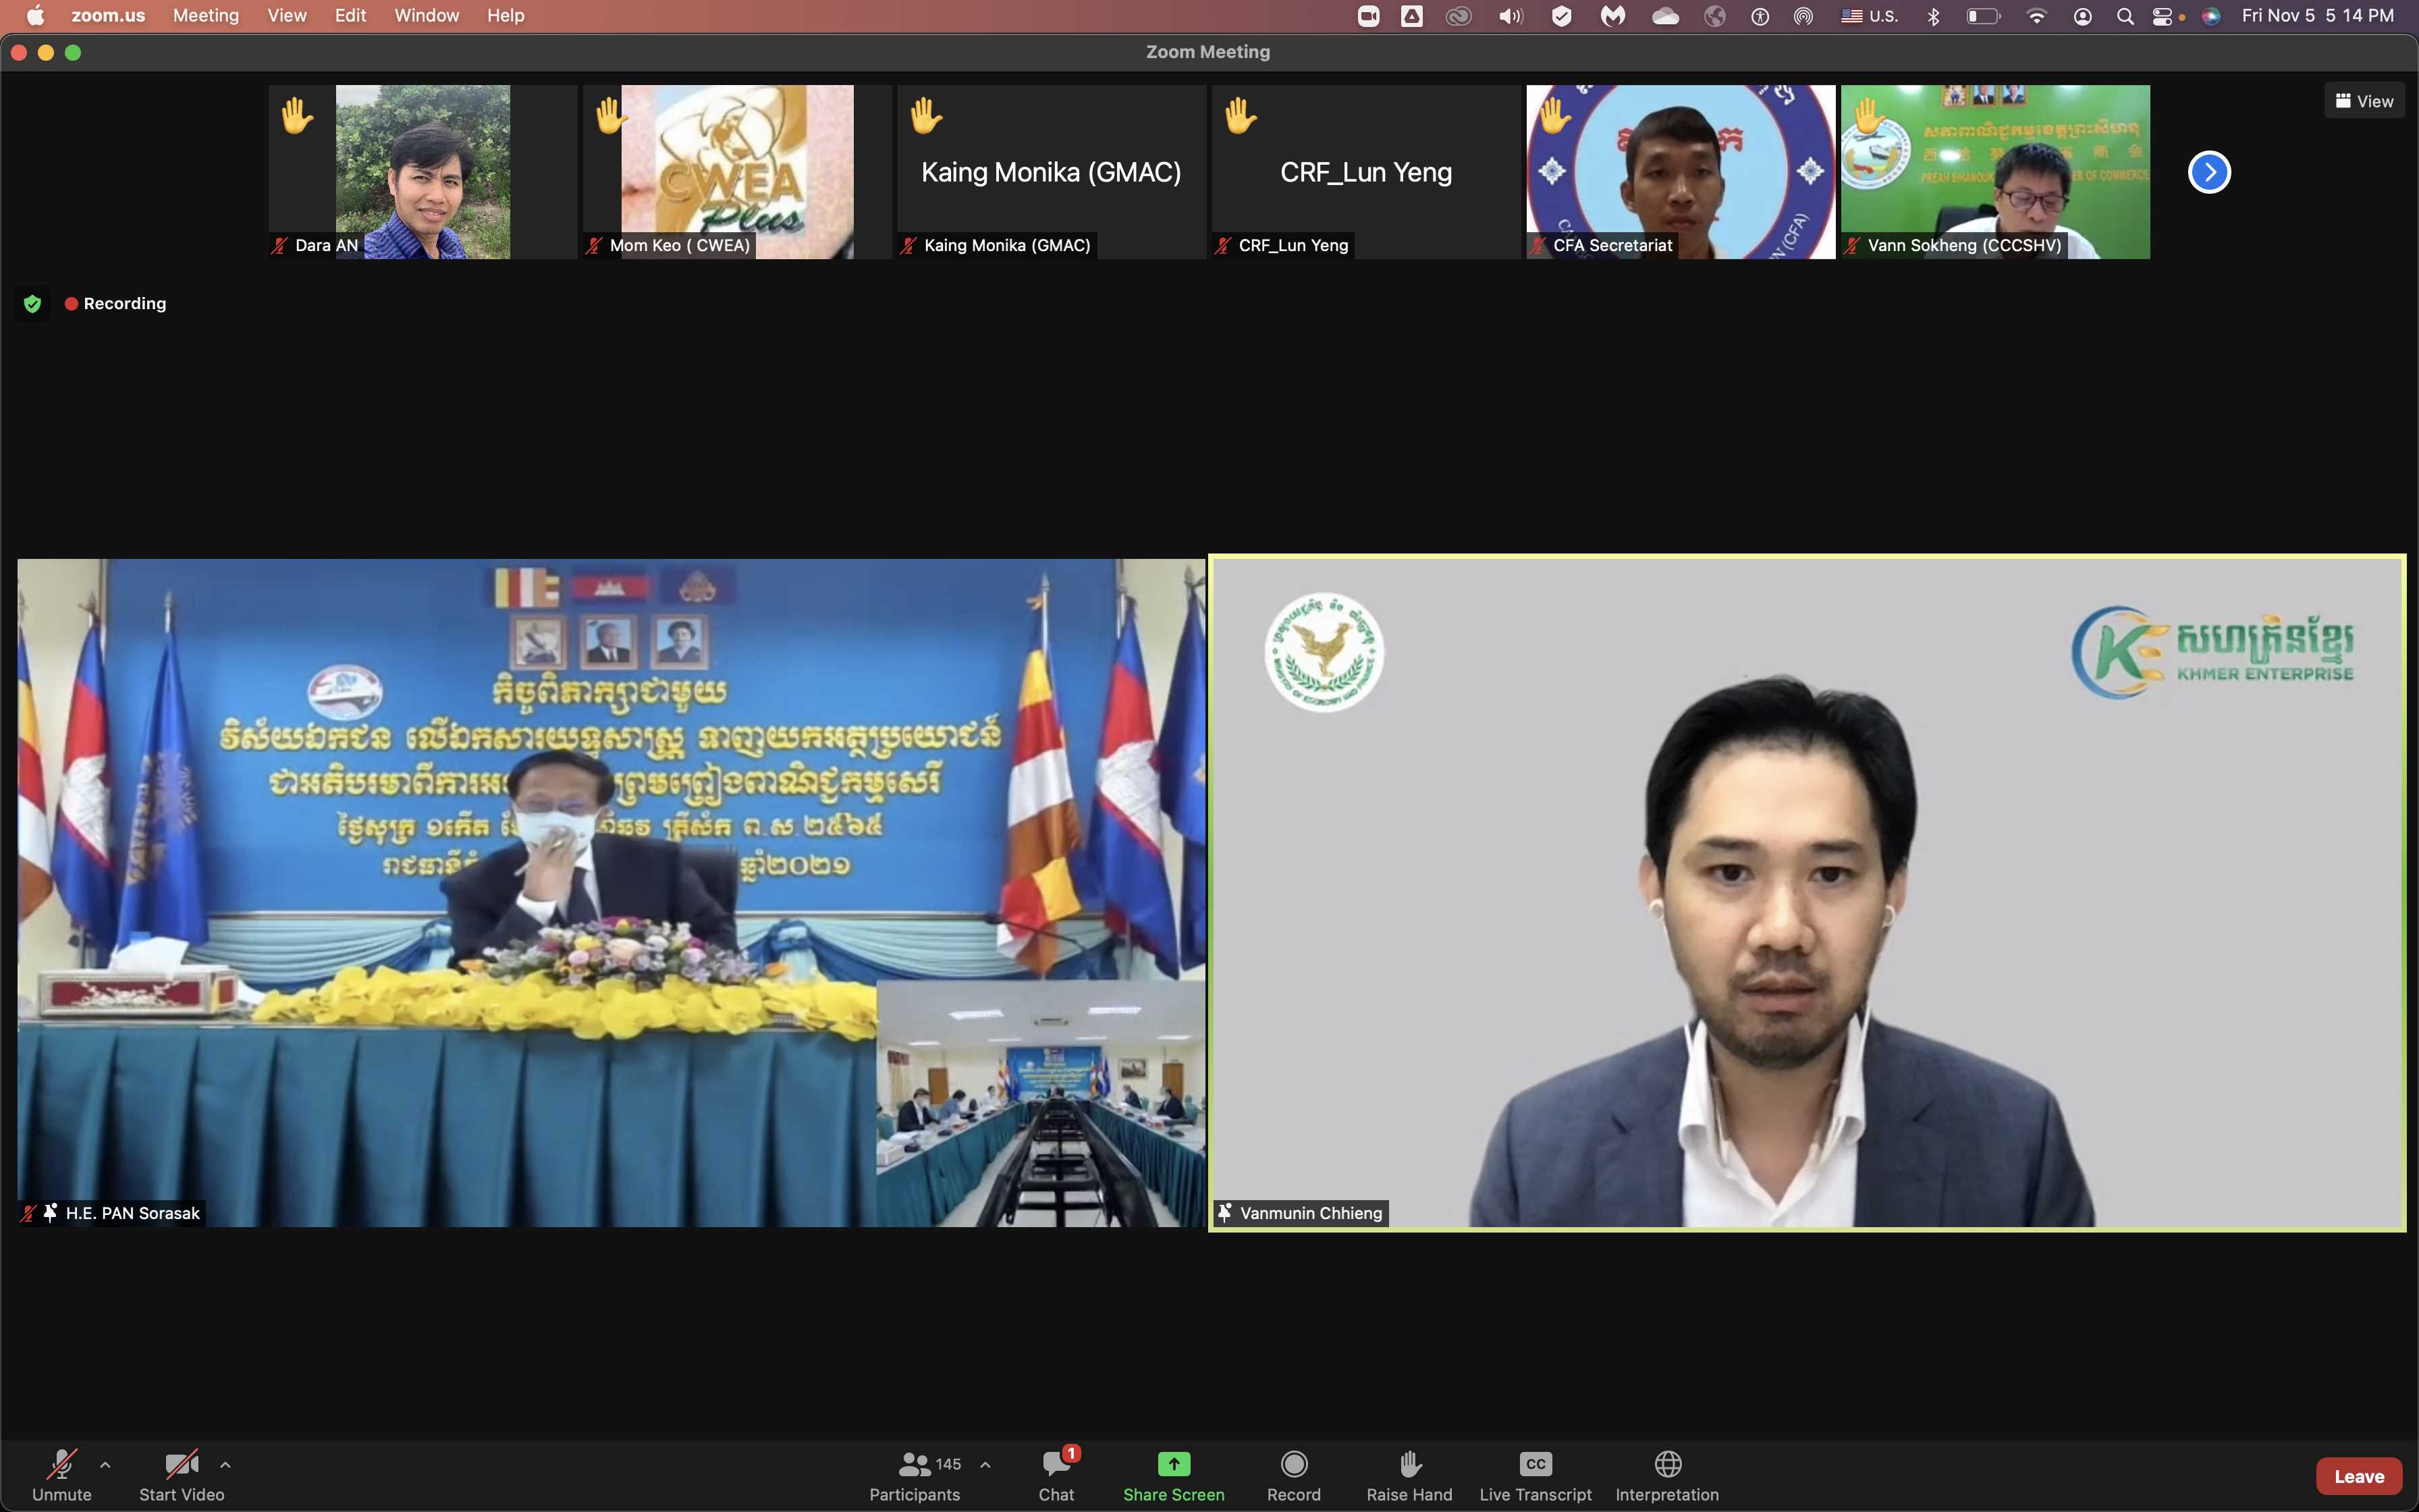Open the View layout options
Viewport: 2419px width, 1512px height.
2364,101
